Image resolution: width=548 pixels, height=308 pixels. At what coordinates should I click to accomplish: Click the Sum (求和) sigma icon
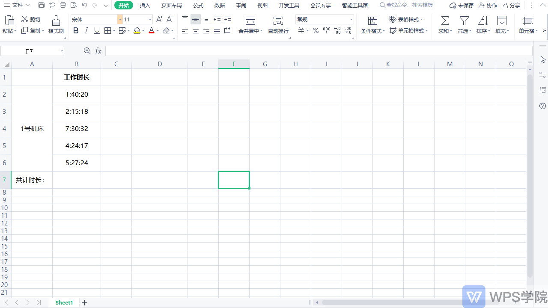point(445,21)
